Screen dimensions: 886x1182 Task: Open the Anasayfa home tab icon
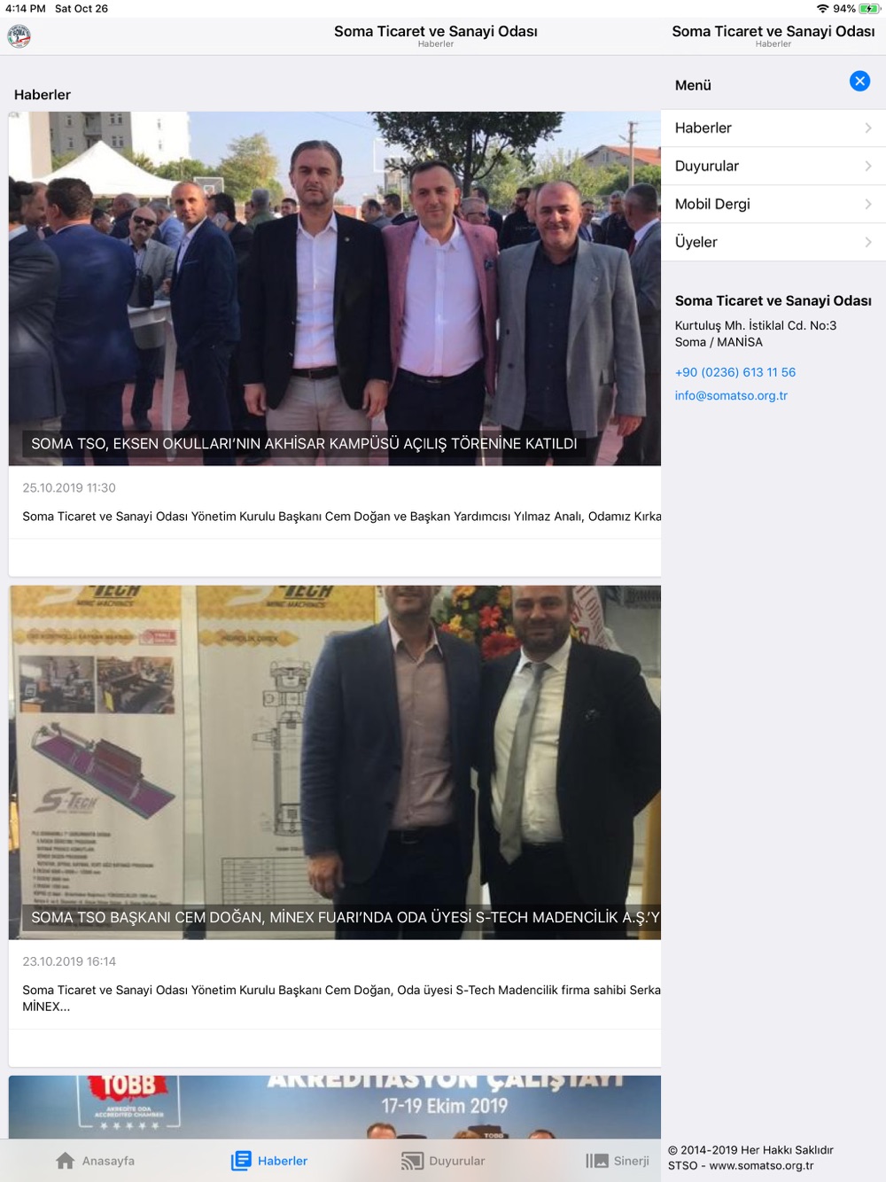pos(66,1161)
